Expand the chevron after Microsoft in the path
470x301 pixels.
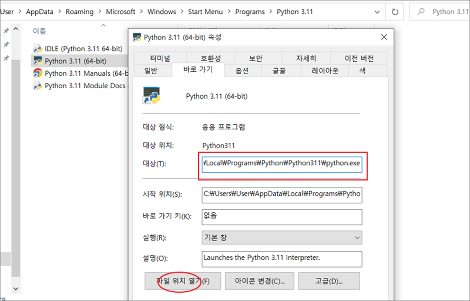pyautogui.click(x=141, y=12)
